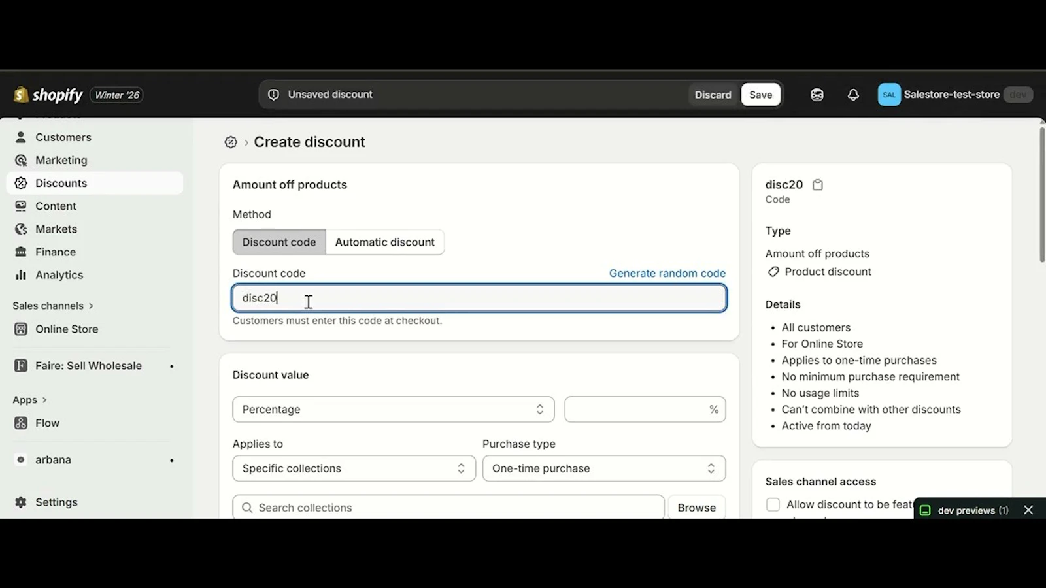
Task: Open Analytics in sidebar
Action: [95, 275]
